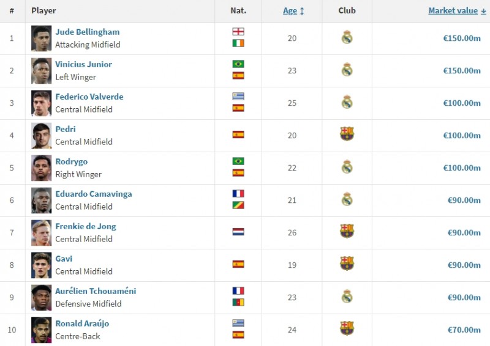
Task: Click Uruguay flag in Federico Valverde row
Action: tap(238, 97)
